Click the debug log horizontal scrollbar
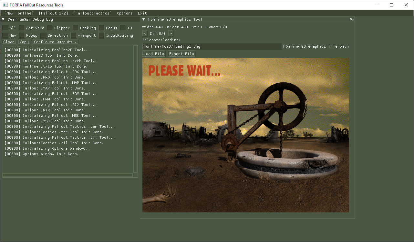Screen dimensions: 414x242 [x=67, y=175]
